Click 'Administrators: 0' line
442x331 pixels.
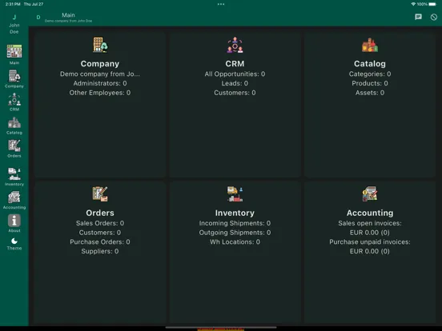(100, 83)
